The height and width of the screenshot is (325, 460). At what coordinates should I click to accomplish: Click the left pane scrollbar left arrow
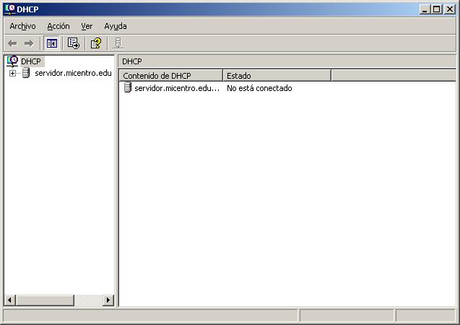pos(10,300)
